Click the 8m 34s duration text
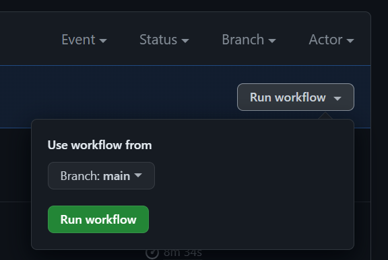388x260 pixels. [183, 253]
